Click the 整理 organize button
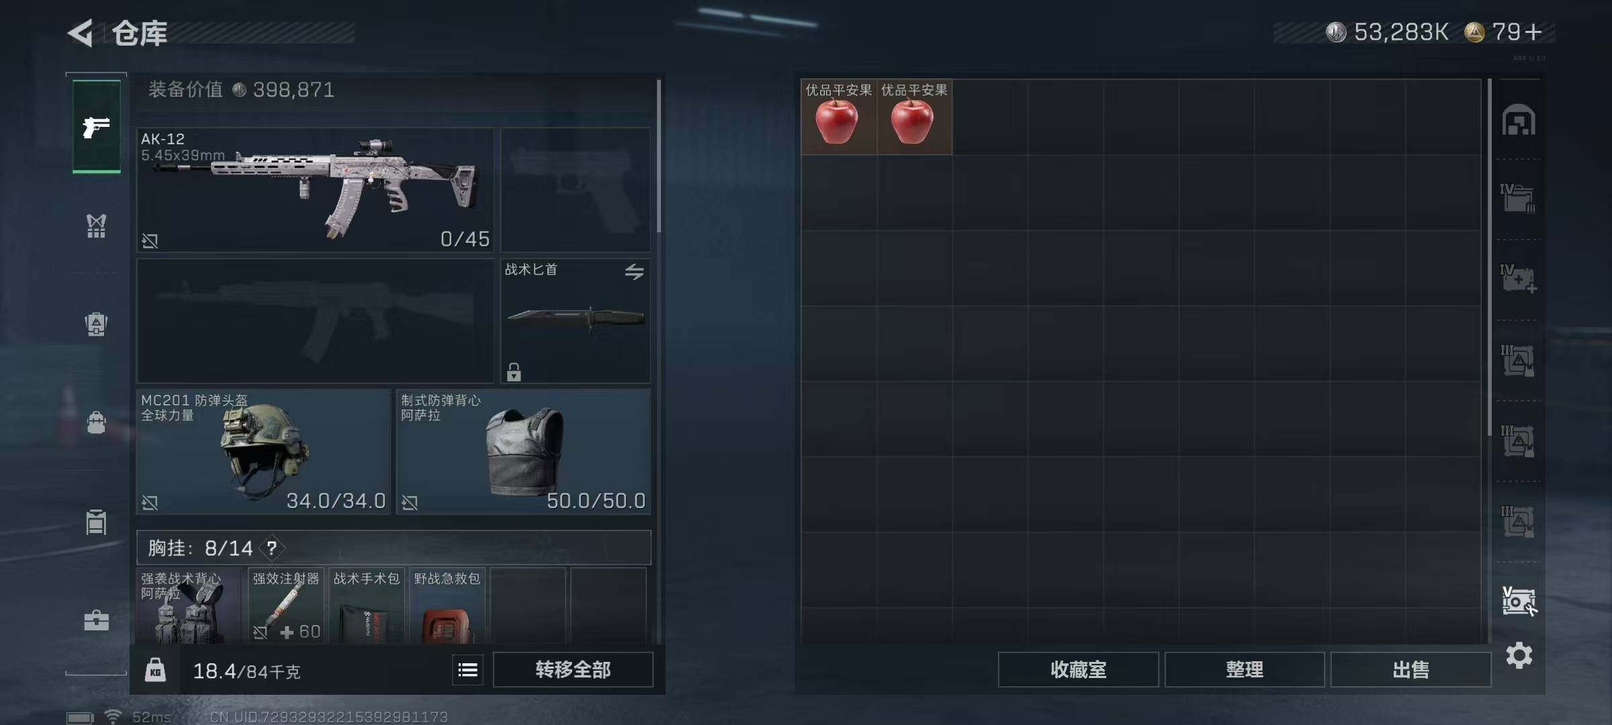 [1244, 669]
